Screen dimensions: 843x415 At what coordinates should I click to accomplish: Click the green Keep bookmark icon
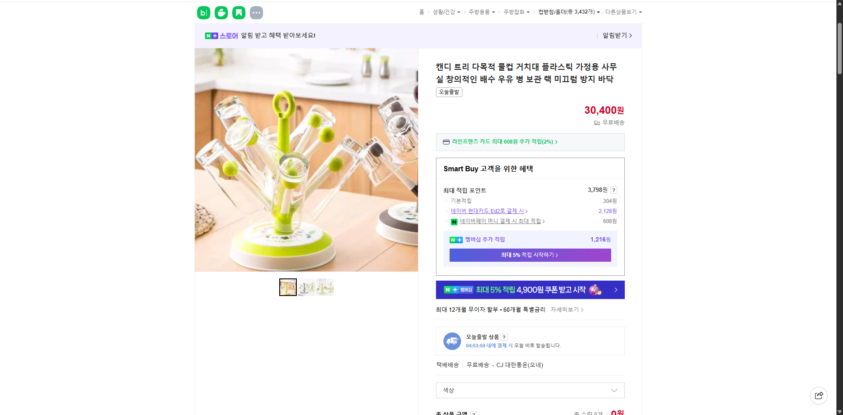(238, 12)
